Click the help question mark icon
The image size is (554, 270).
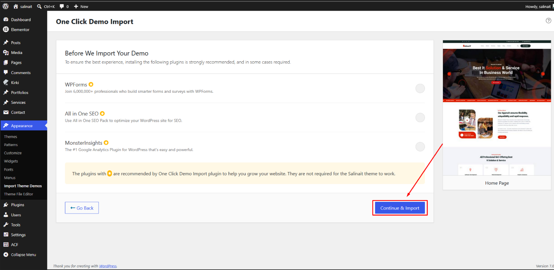(548, 21)
